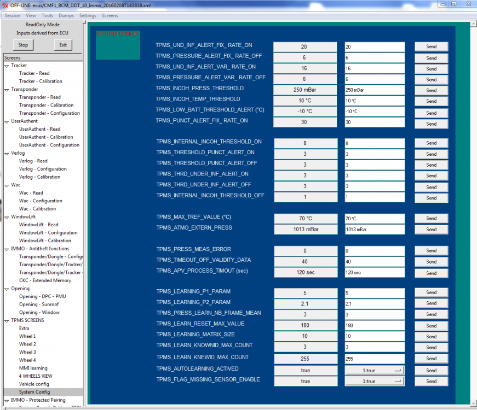Collapse the IMMO - Antitheft functions node
This screenshot has width=477, height=410.
click(x=7, y=249)
